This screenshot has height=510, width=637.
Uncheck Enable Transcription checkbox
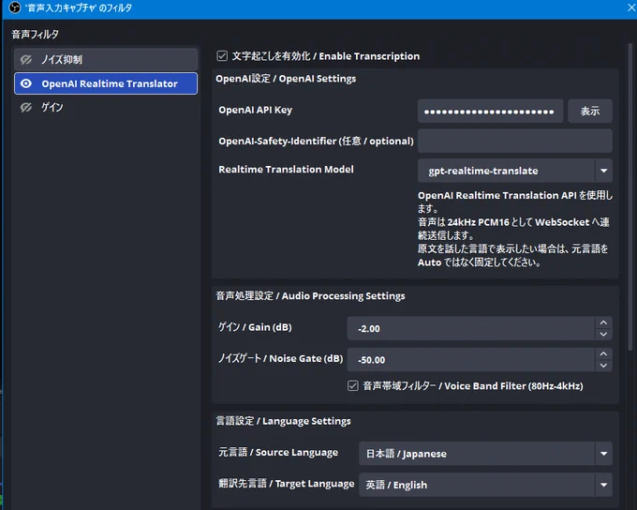222,55
